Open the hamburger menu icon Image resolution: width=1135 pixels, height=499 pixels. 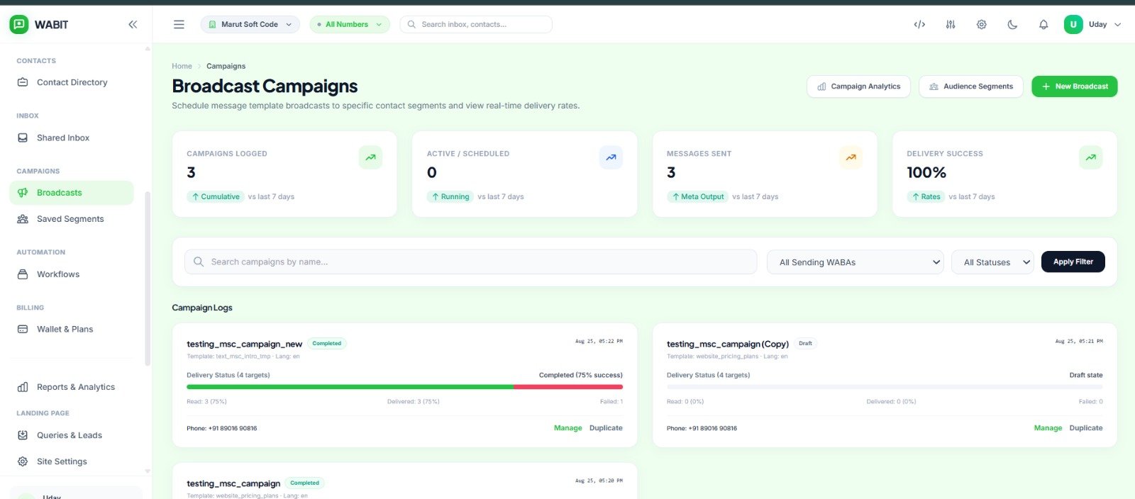(x=179, y=25)
